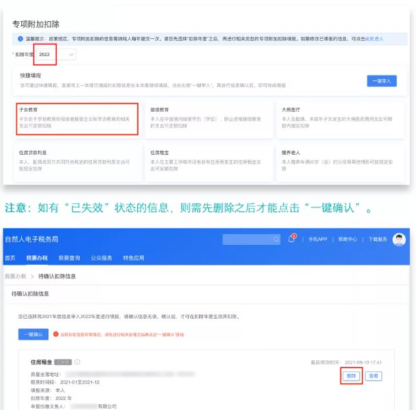Select the 住房租金 deduction card
416x410 pixels.
[209, 163]
